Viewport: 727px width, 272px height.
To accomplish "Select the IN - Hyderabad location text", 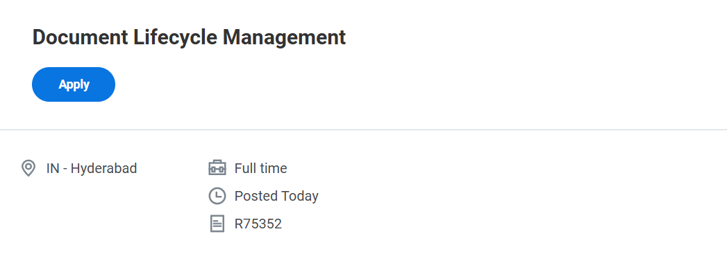I will [x=92, y=168].
